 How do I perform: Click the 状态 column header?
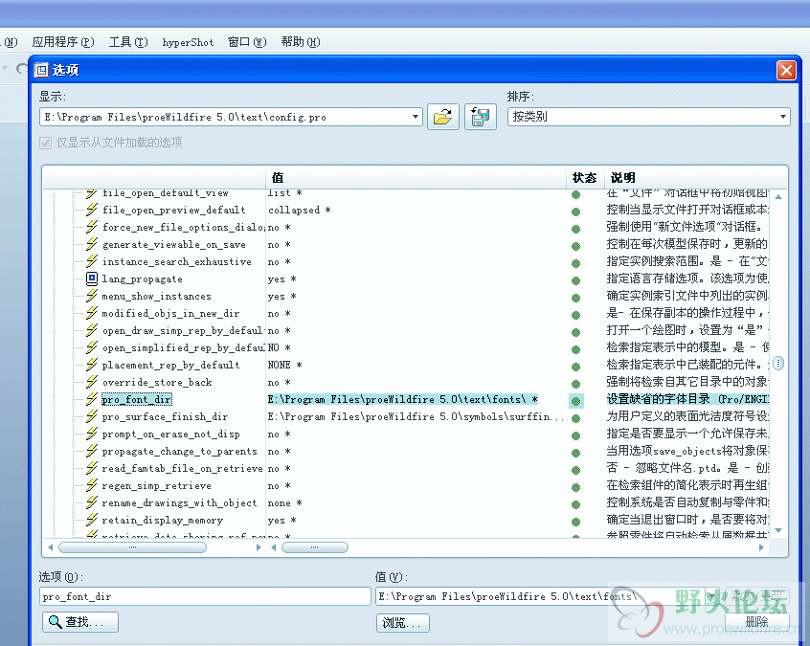click(584, 178)
